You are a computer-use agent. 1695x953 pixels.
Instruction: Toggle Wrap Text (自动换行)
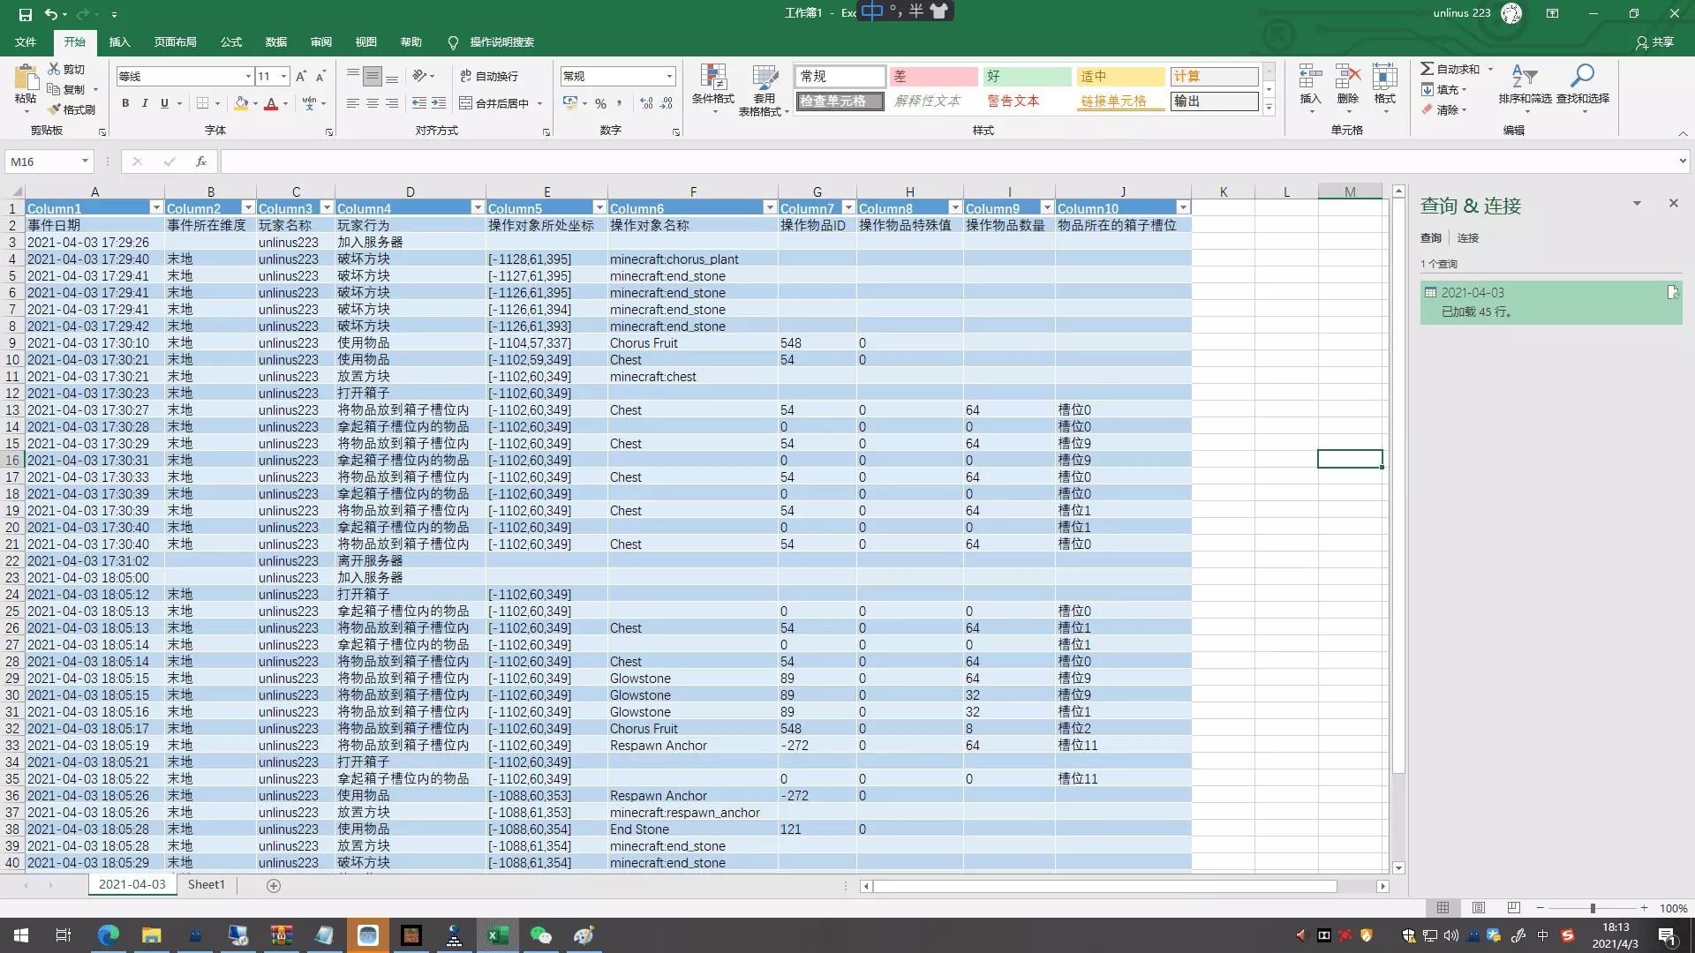(x=489, y=77)
